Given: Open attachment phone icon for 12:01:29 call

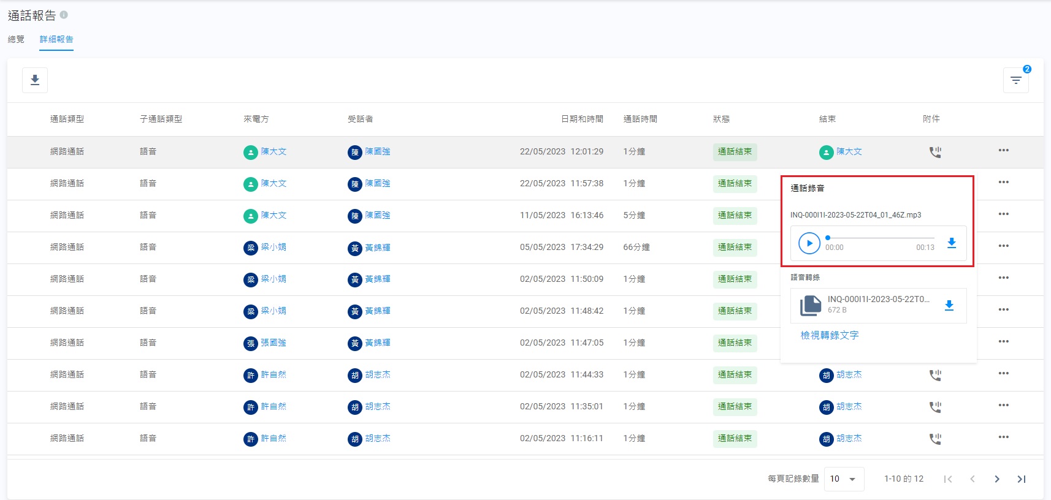Looking at the screenshot, I should pyautogui.click(x=934, y=152).
